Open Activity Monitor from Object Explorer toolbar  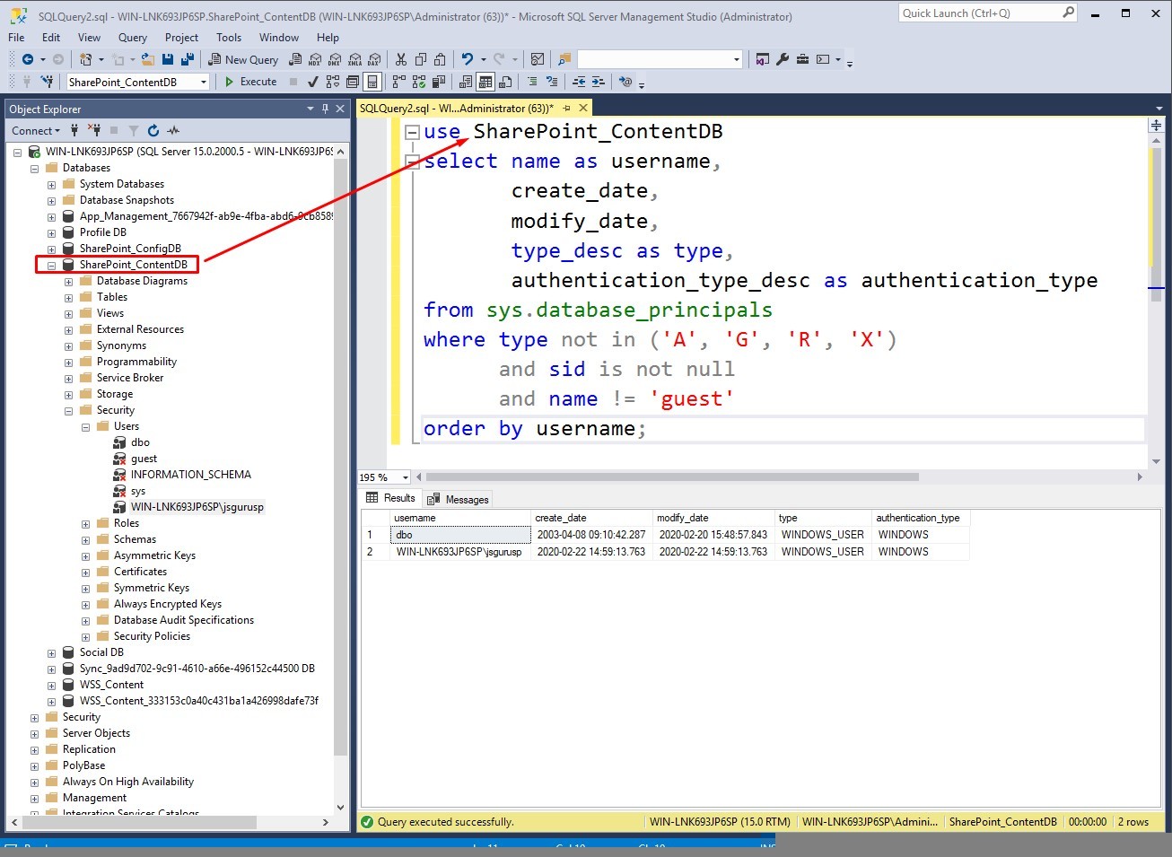coord(173,131)
